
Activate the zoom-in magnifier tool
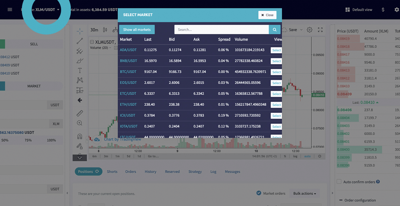tap(80, 123)
